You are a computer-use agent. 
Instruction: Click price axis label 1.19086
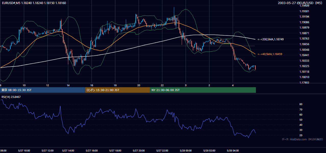pos(305,22)
